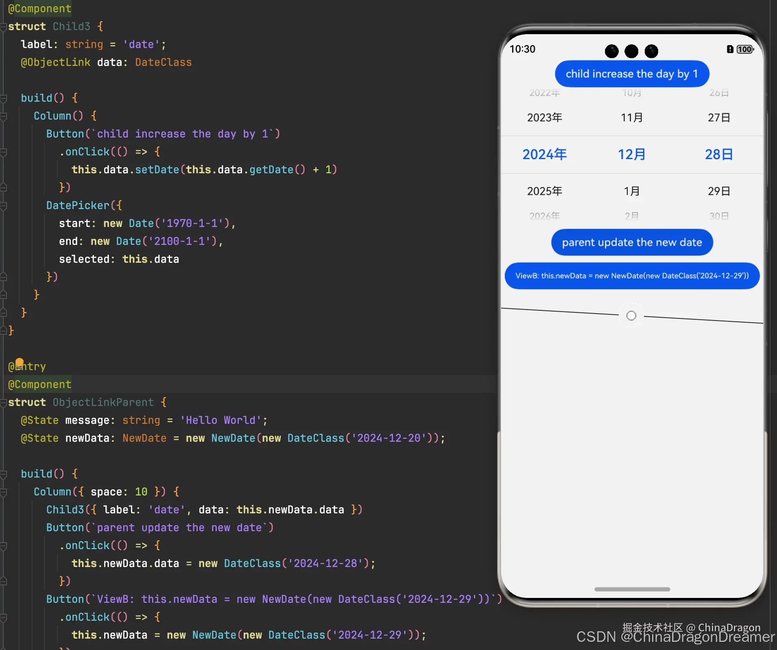Tap faded 2月 in the month wheel
This screenshot has height=650, width=777.
tap(632, 216)
